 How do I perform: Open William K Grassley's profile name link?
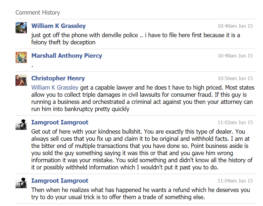click(x=58, y=26)
